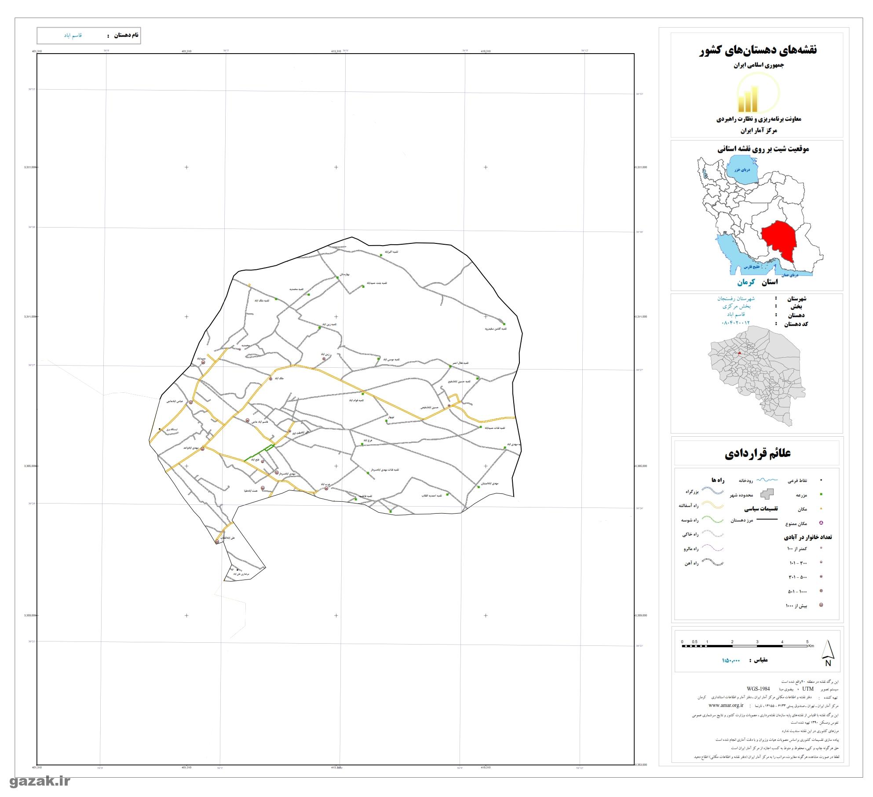
Task: Click the Malek Abad village marker on the map
Action: coord(271,378)
